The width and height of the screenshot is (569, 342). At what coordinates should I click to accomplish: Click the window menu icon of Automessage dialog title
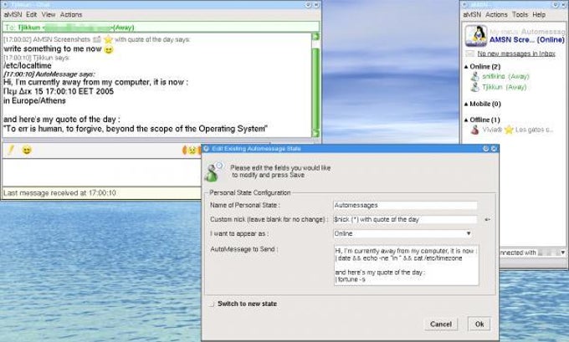click(206, 149)
